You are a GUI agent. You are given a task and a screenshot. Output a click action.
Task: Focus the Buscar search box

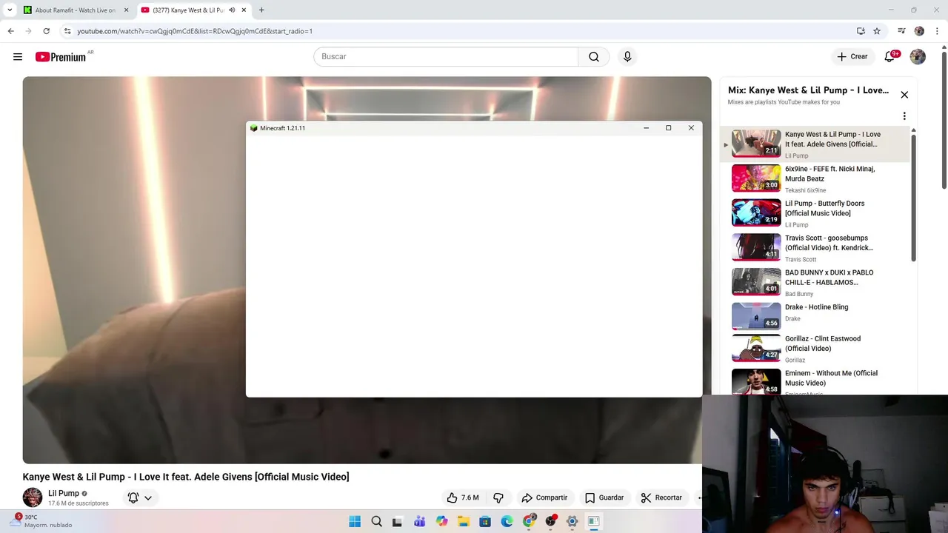tap(446, 57)
